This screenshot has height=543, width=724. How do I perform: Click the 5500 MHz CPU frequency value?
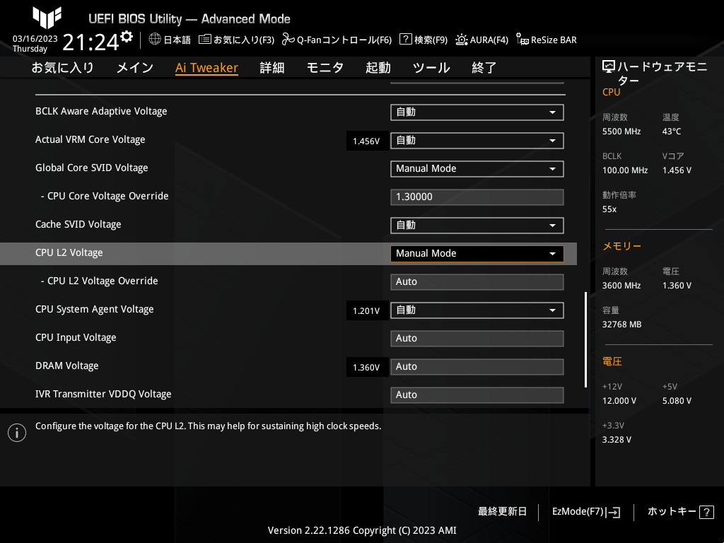click(x=621, y=132)
